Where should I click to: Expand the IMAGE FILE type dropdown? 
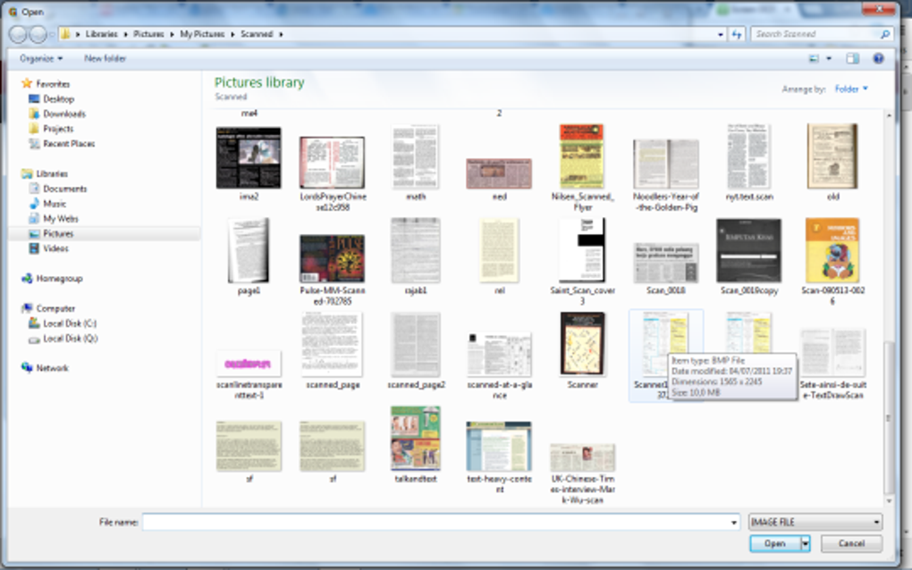[x=815, y=522]
